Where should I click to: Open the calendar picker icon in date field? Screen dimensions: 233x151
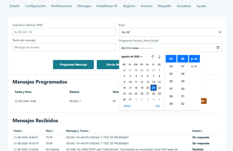tap(218, 48)
